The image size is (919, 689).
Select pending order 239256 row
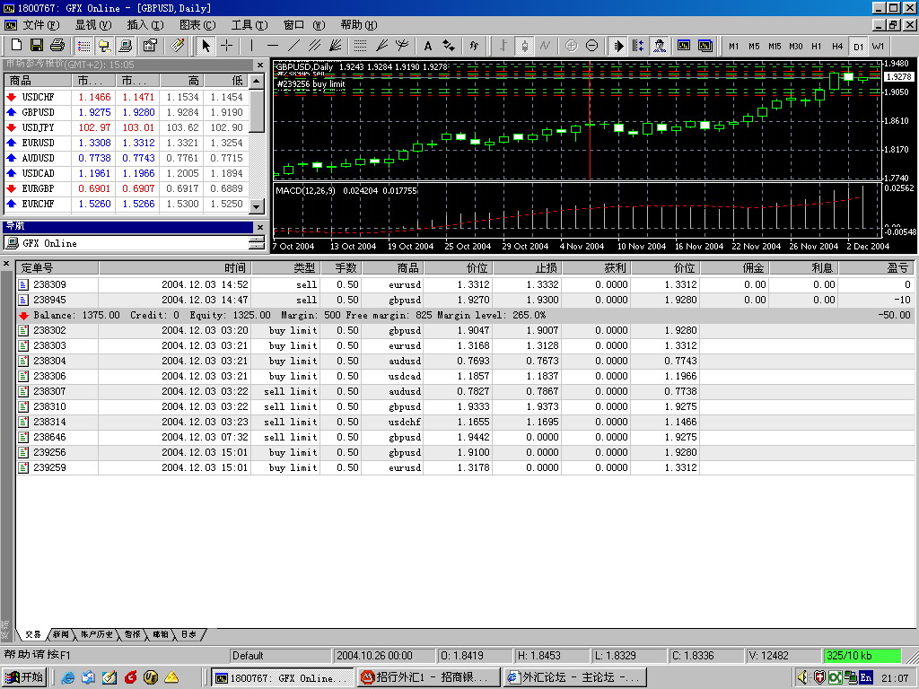464,452
